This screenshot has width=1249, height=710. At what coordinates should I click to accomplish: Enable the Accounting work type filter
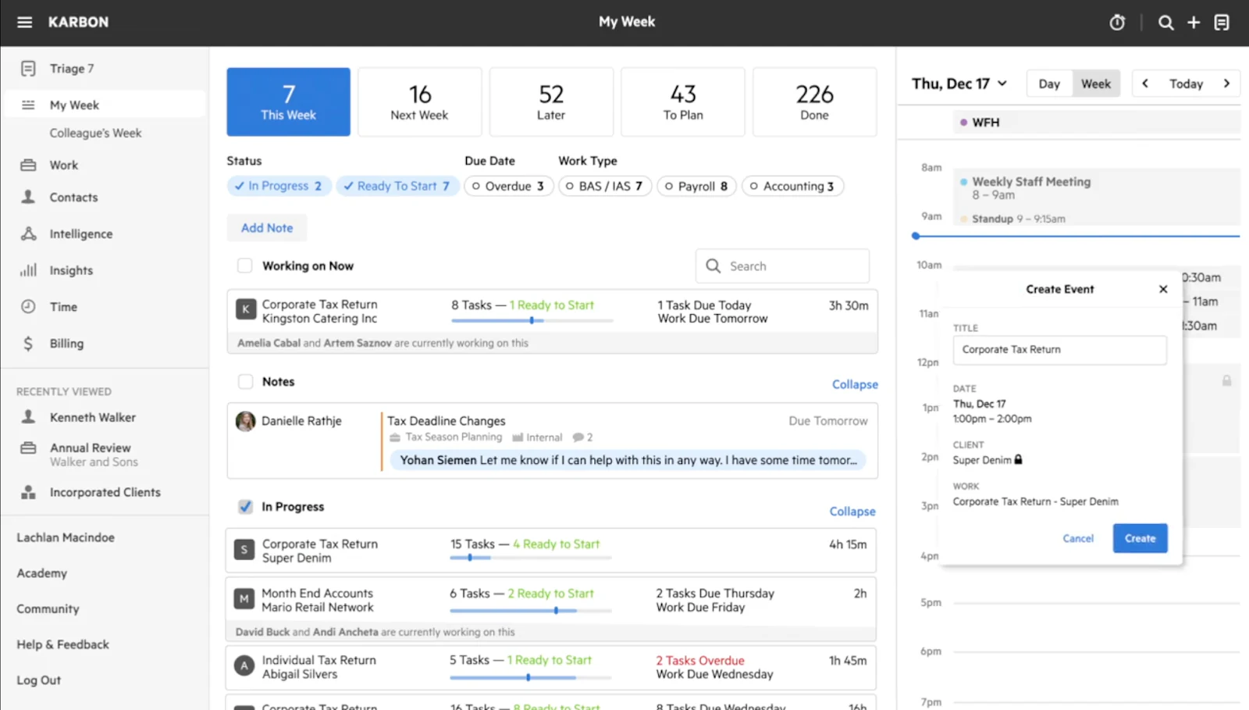pos(792,186)
